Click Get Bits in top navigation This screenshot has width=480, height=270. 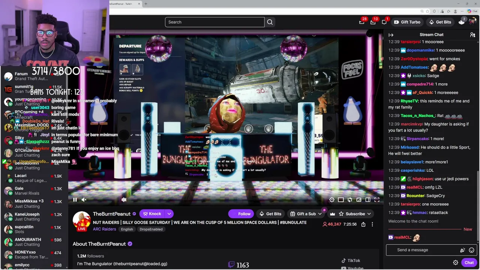click(x=440, y=22)
